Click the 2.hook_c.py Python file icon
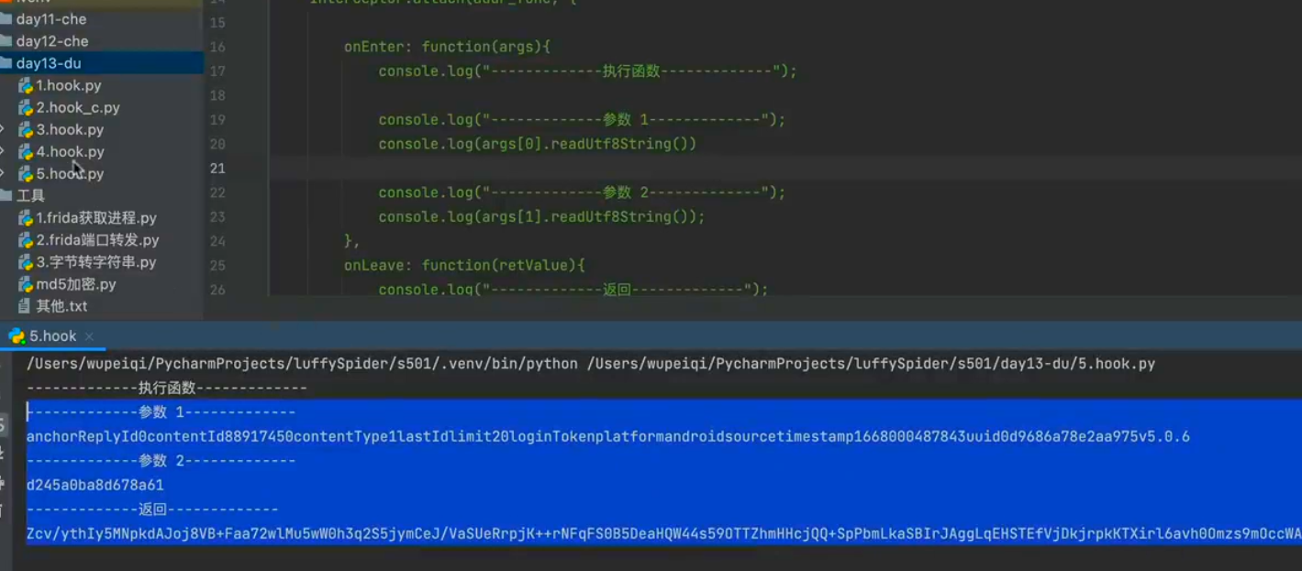1302x571 pixels. point(26,107)
